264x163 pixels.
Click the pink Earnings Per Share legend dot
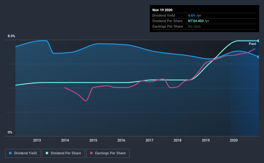click(91, 153)
